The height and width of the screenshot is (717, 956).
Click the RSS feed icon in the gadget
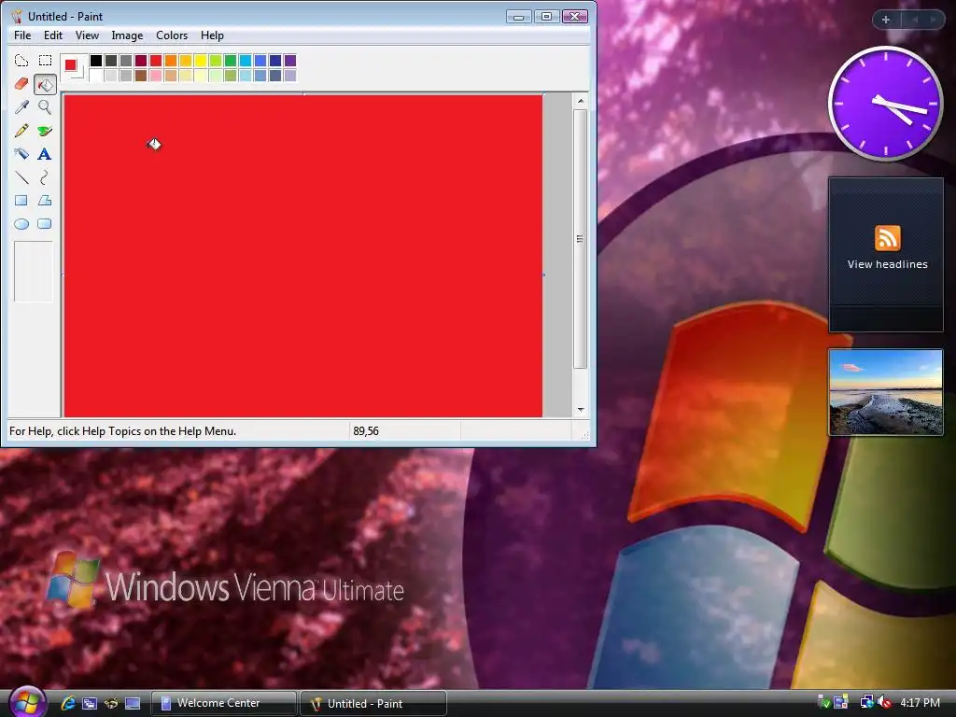[x=887, y=238]
